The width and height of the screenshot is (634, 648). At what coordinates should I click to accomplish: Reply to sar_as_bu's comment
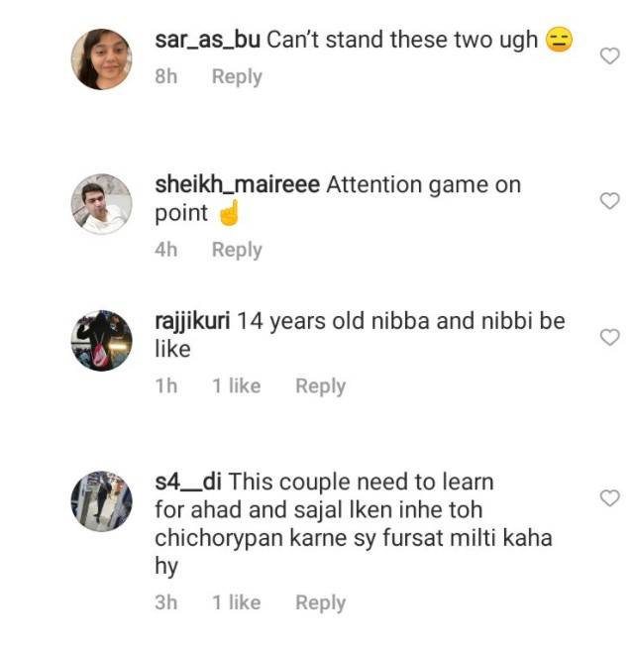click(237, 76)
